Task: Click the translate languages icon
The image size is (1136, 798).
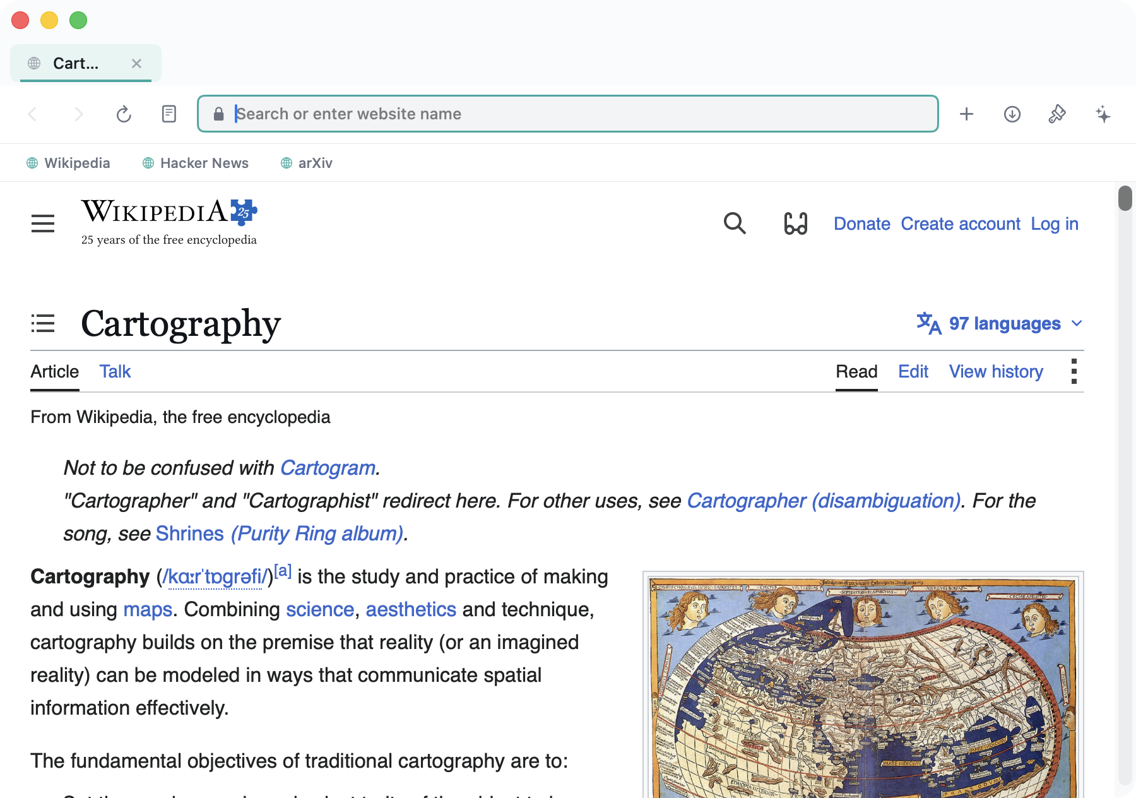Action: (x=929, y=323)
